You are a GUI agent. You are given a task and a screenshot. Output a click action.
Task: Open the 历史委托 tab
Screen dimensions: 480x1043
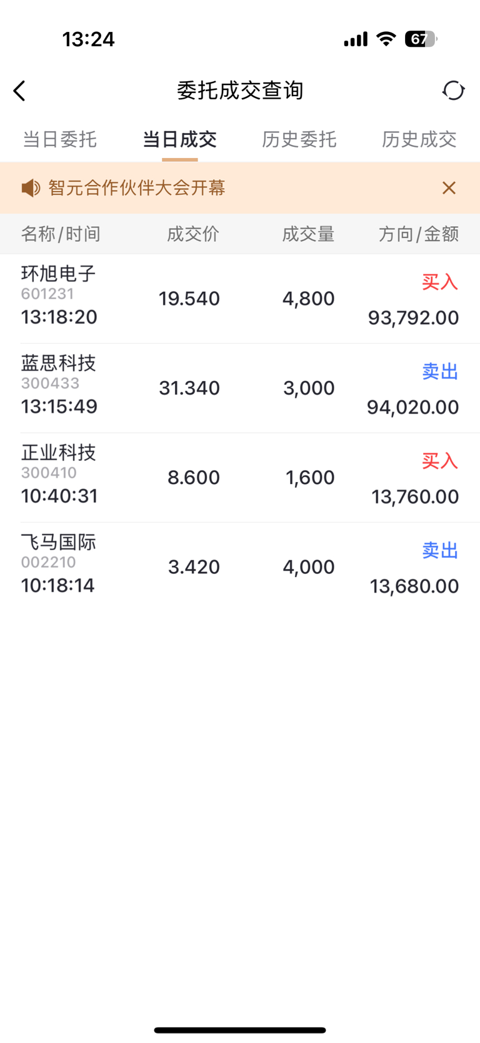point(299,139)
